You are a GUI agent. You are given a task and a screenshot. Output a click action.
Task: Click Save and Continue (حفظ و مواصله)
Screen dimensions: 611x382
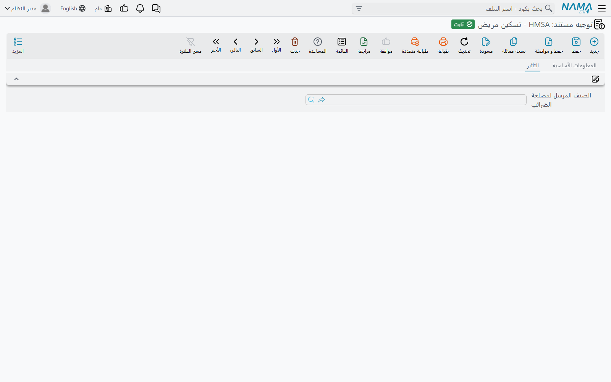pyautogui.click(x=549, y=45)
